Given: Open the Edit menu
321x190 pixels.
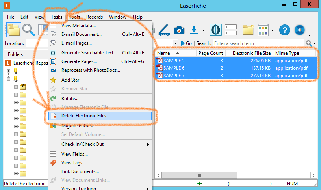Looking at the screenshot, I should [24, 17].
